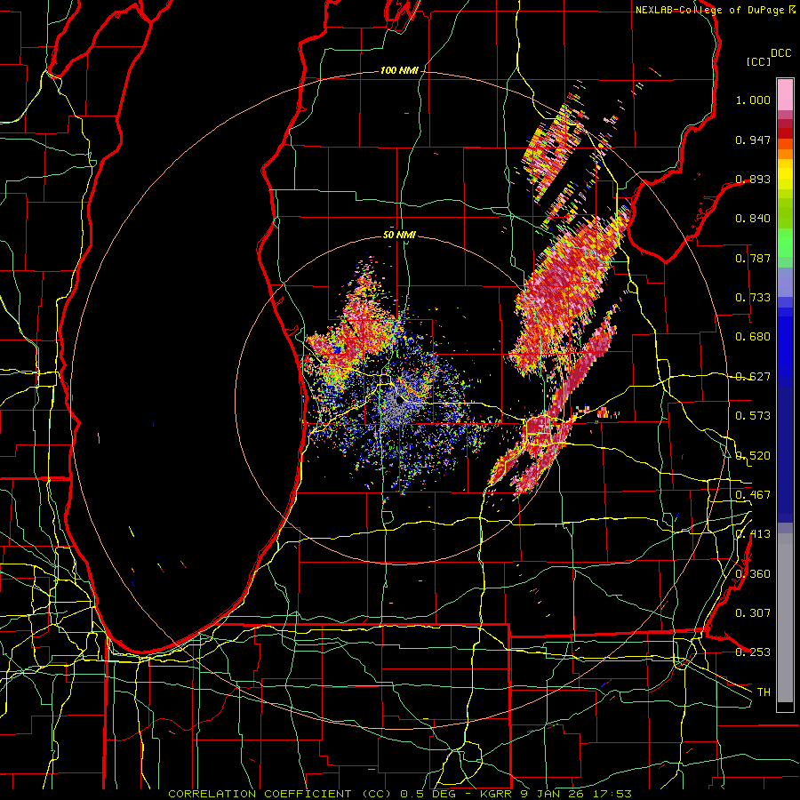The width and height of the screenshot is (800, 800).
Task: Click the DCC label above the color bar
Action: (780, 52)
